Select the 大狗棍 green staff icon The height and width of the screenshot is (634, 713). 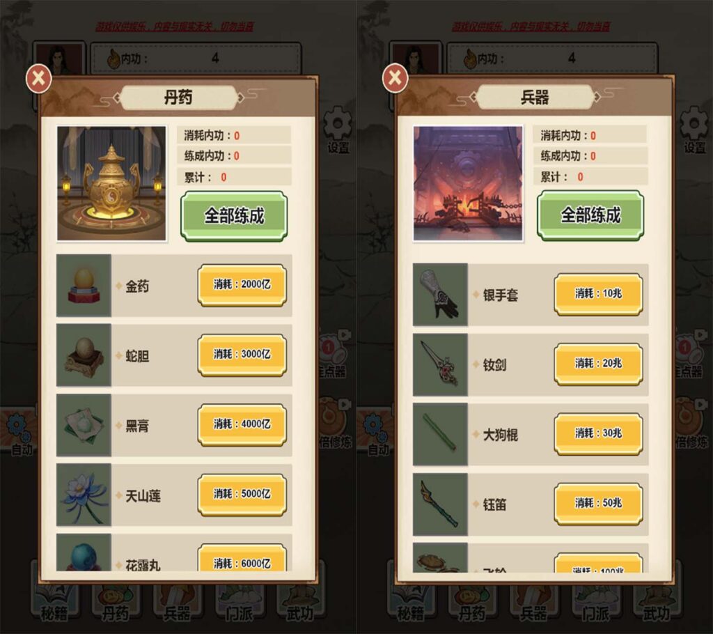coord(440,434)
